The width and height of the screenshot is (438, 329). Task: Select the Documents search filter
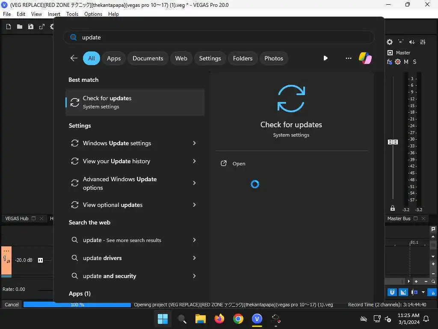pyautogui.click(x=148, y=58)
